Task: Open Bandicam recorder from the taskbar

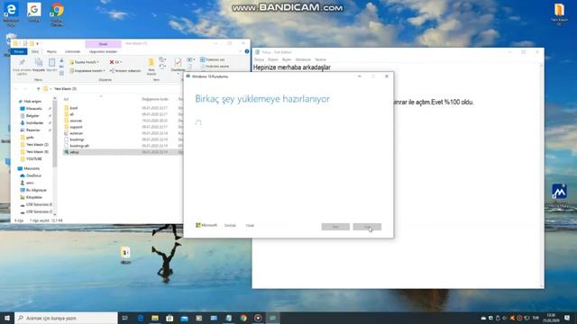Action: coord(258,318)
